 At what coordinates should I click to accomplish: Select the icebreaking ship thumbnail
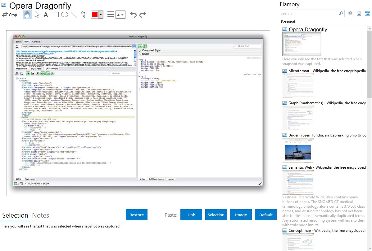298,150
